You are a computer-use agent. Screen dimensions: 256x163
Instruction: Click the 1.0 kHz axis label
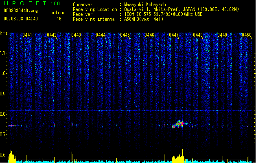3,73
